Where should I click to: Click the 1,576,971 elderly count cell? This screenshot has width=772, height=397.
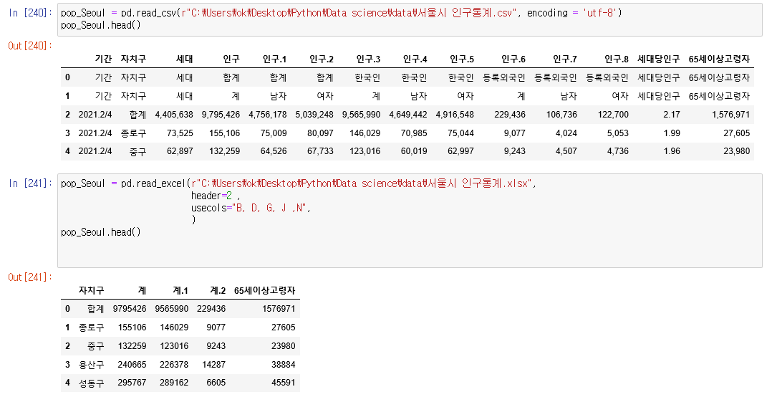click(730, 115)
